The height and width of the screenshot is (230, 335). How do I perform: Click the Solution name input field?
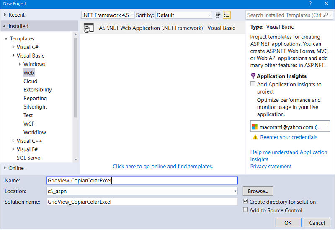click(142, 202)
